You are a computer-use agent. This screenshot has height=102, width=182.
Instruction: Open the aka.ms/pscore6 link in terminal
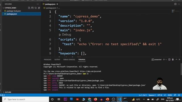(x=90, y=71)
